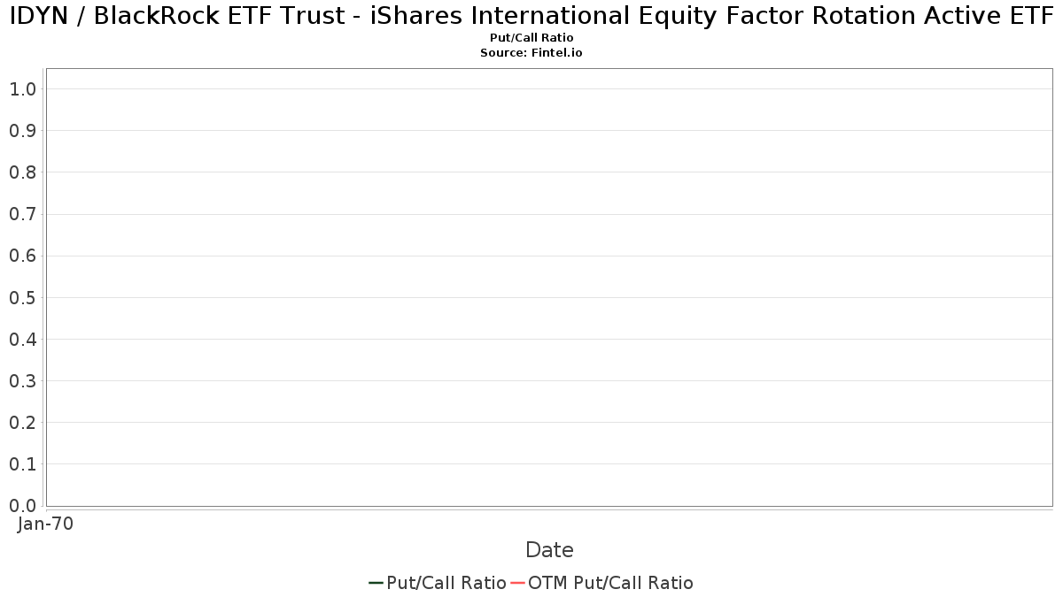Click the 0.7 y-axis tick label
Viewport: 1063px width, 597px height.
point(22,214)
